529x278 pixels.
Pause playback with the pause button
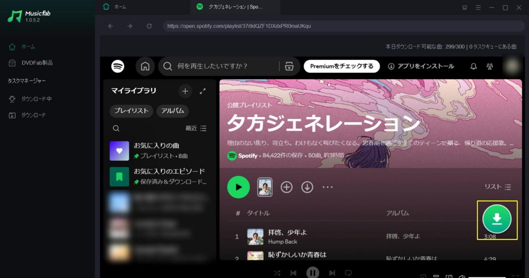(x=313, y=272)
